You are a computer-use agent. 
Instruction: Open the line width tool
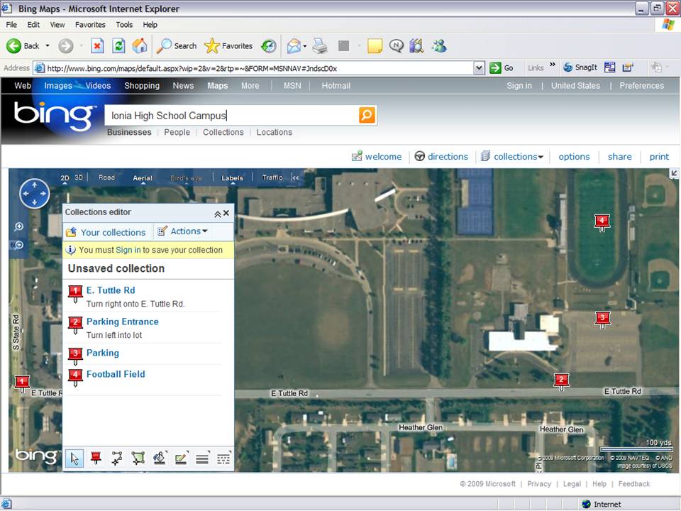click(202, 458)
